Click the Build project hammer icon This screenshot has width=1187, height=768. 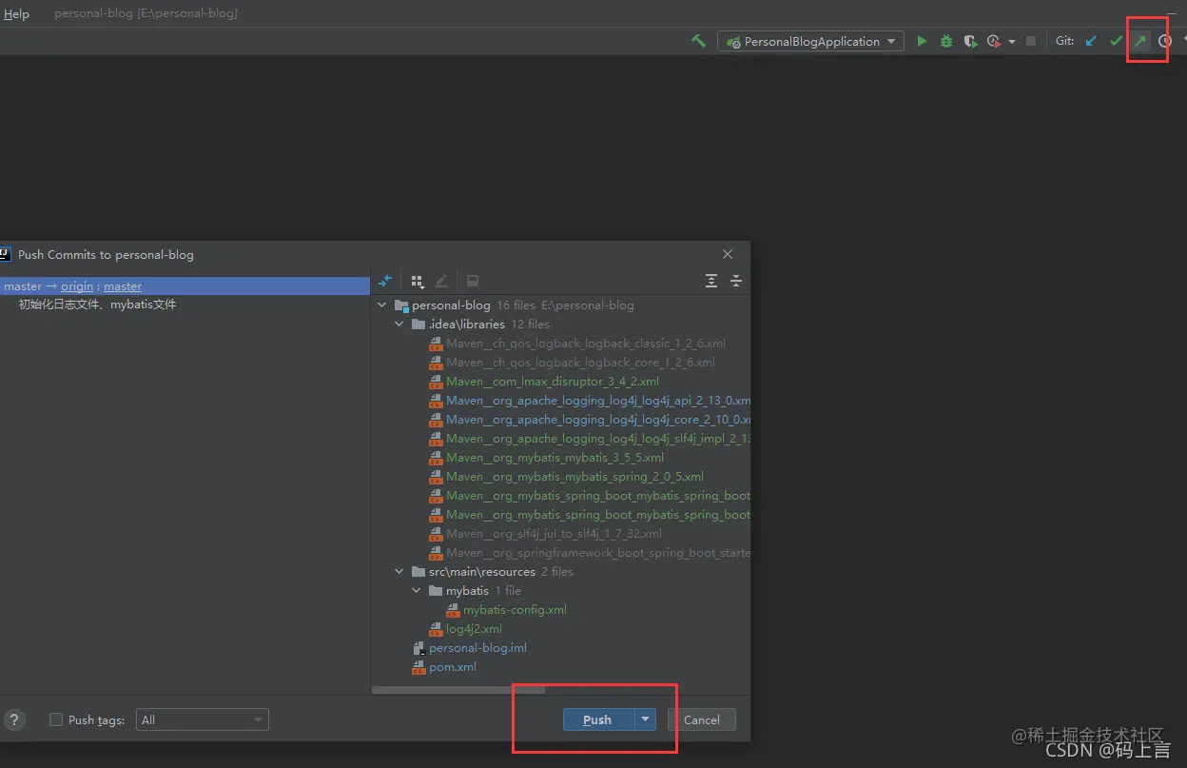click(699, 41)
